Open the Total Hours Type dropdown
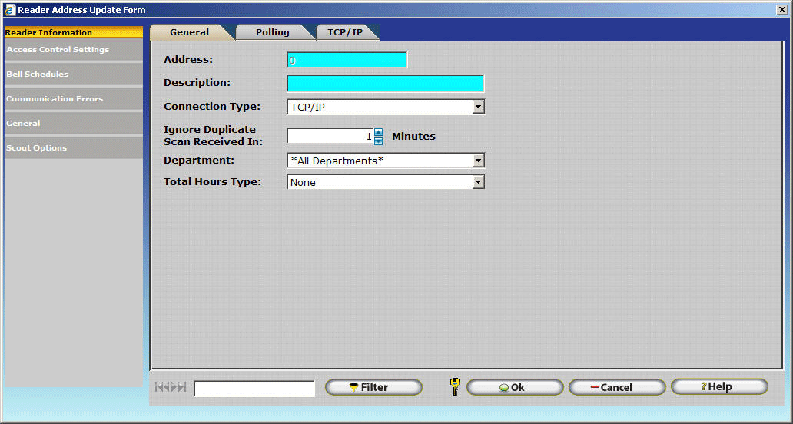The height and width of the screenshot is (424, 793). 478,182
